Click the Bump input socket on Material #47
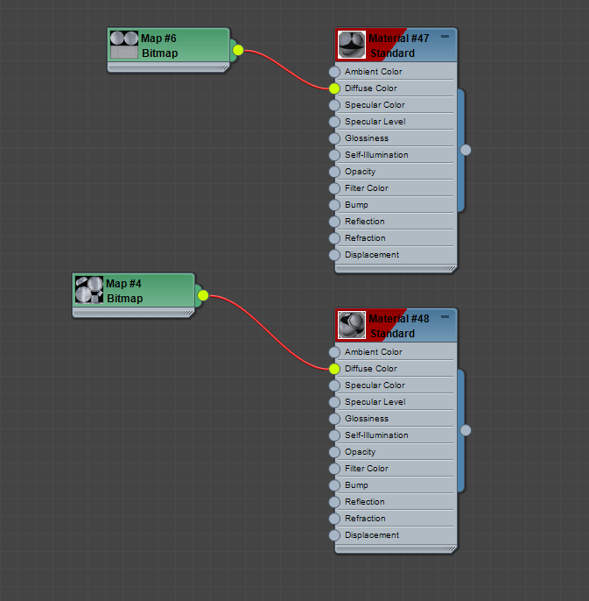The image size is (589, 601). coord(334,205)
